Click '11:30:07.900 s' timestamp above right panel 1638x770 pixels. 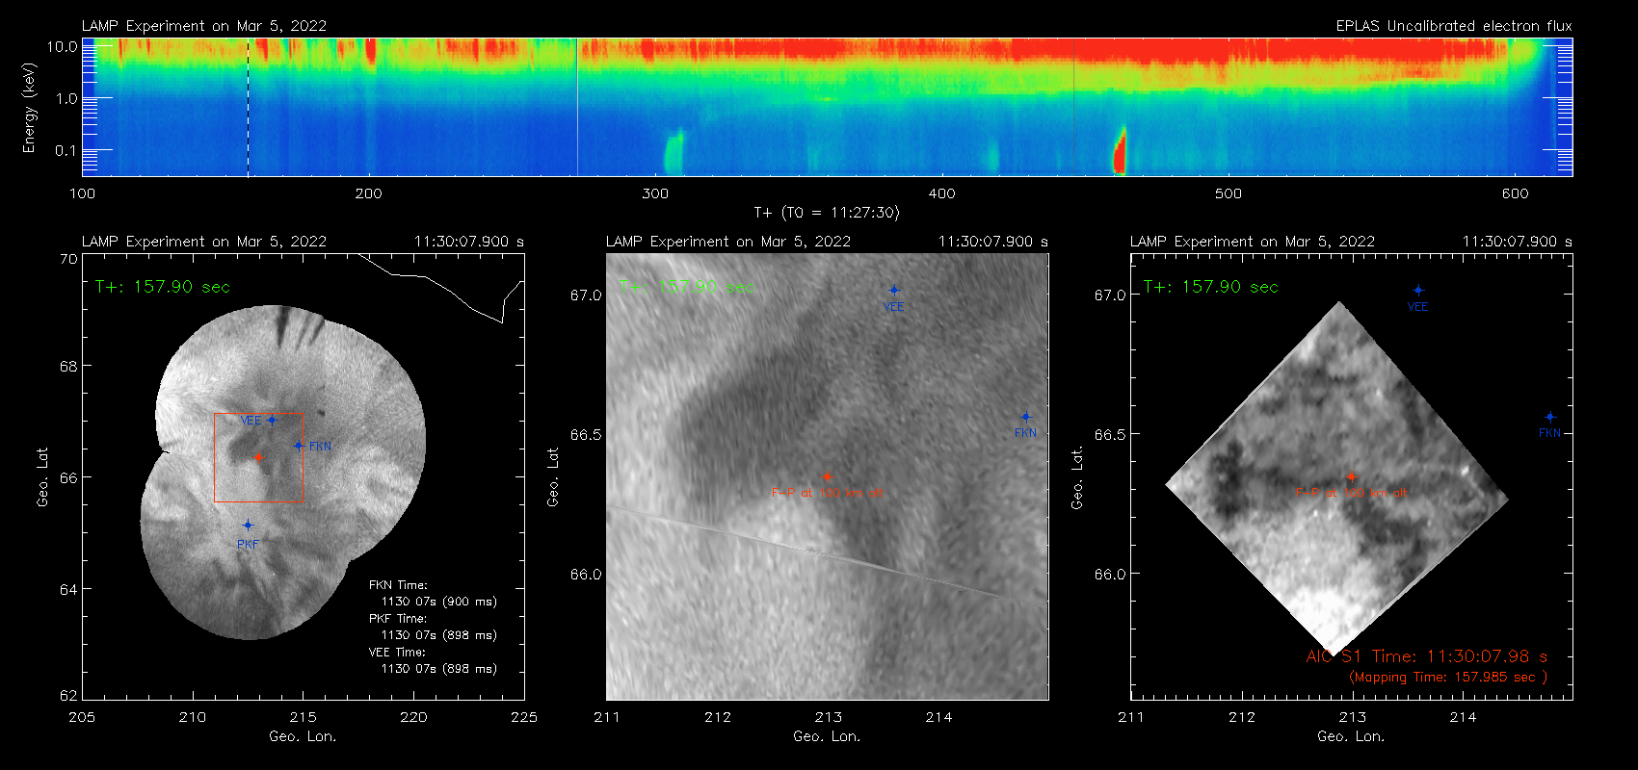tap(1518, 242)
